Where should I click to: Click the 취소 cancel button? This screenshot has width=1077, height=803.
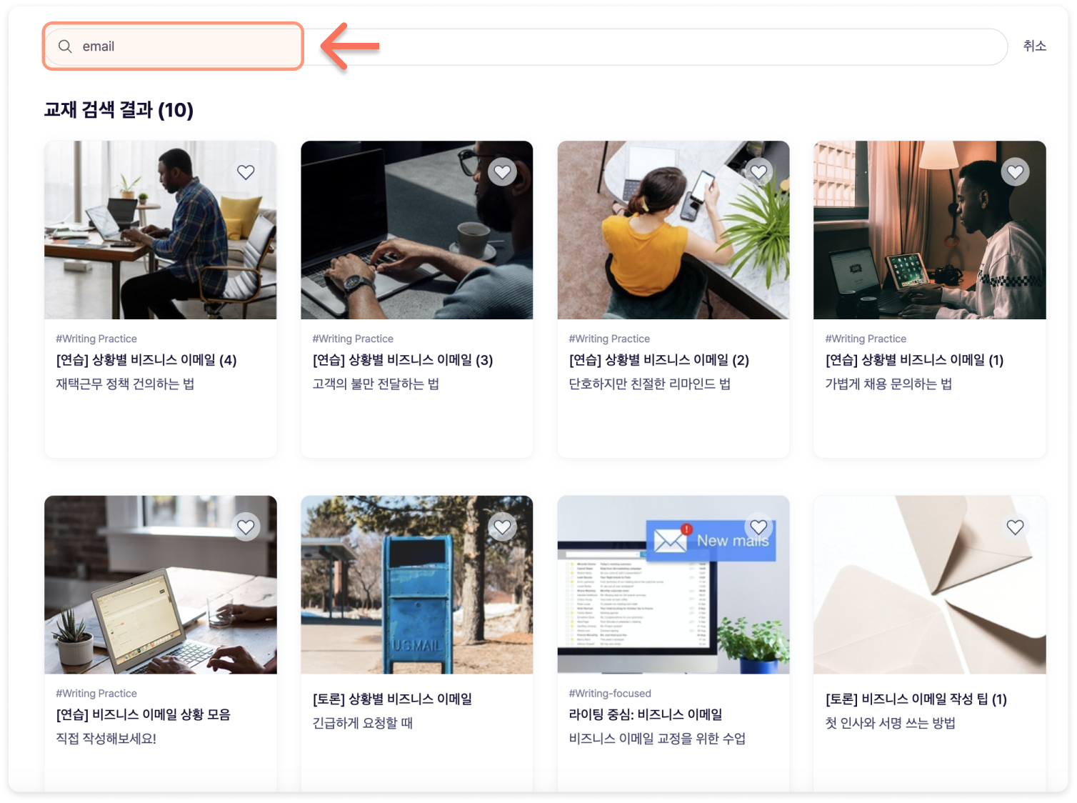pyautogui.click(x=1034, y=46)
